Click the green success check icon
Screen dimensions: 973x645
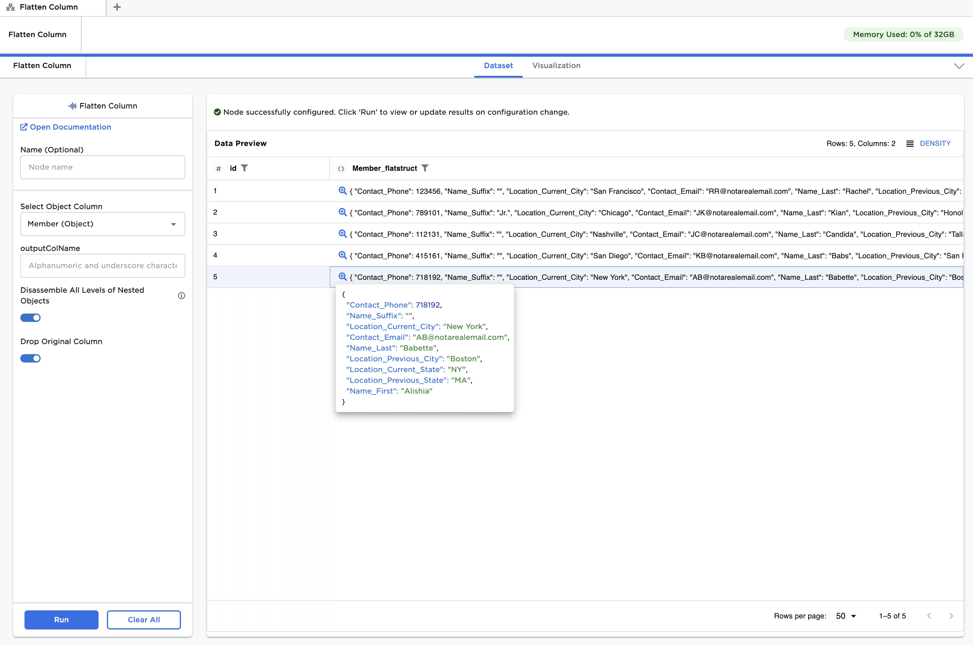pyautogui.click(x=217, y=112)
